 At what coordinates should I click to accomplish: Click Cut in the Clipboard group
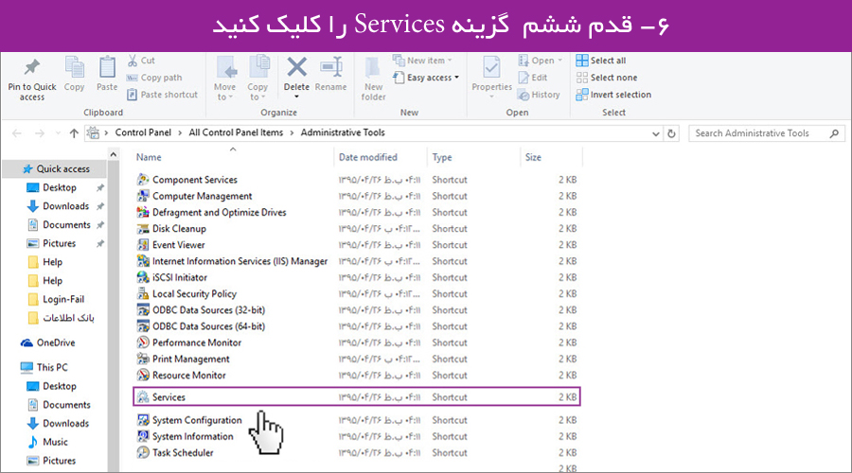pos(141,61)
